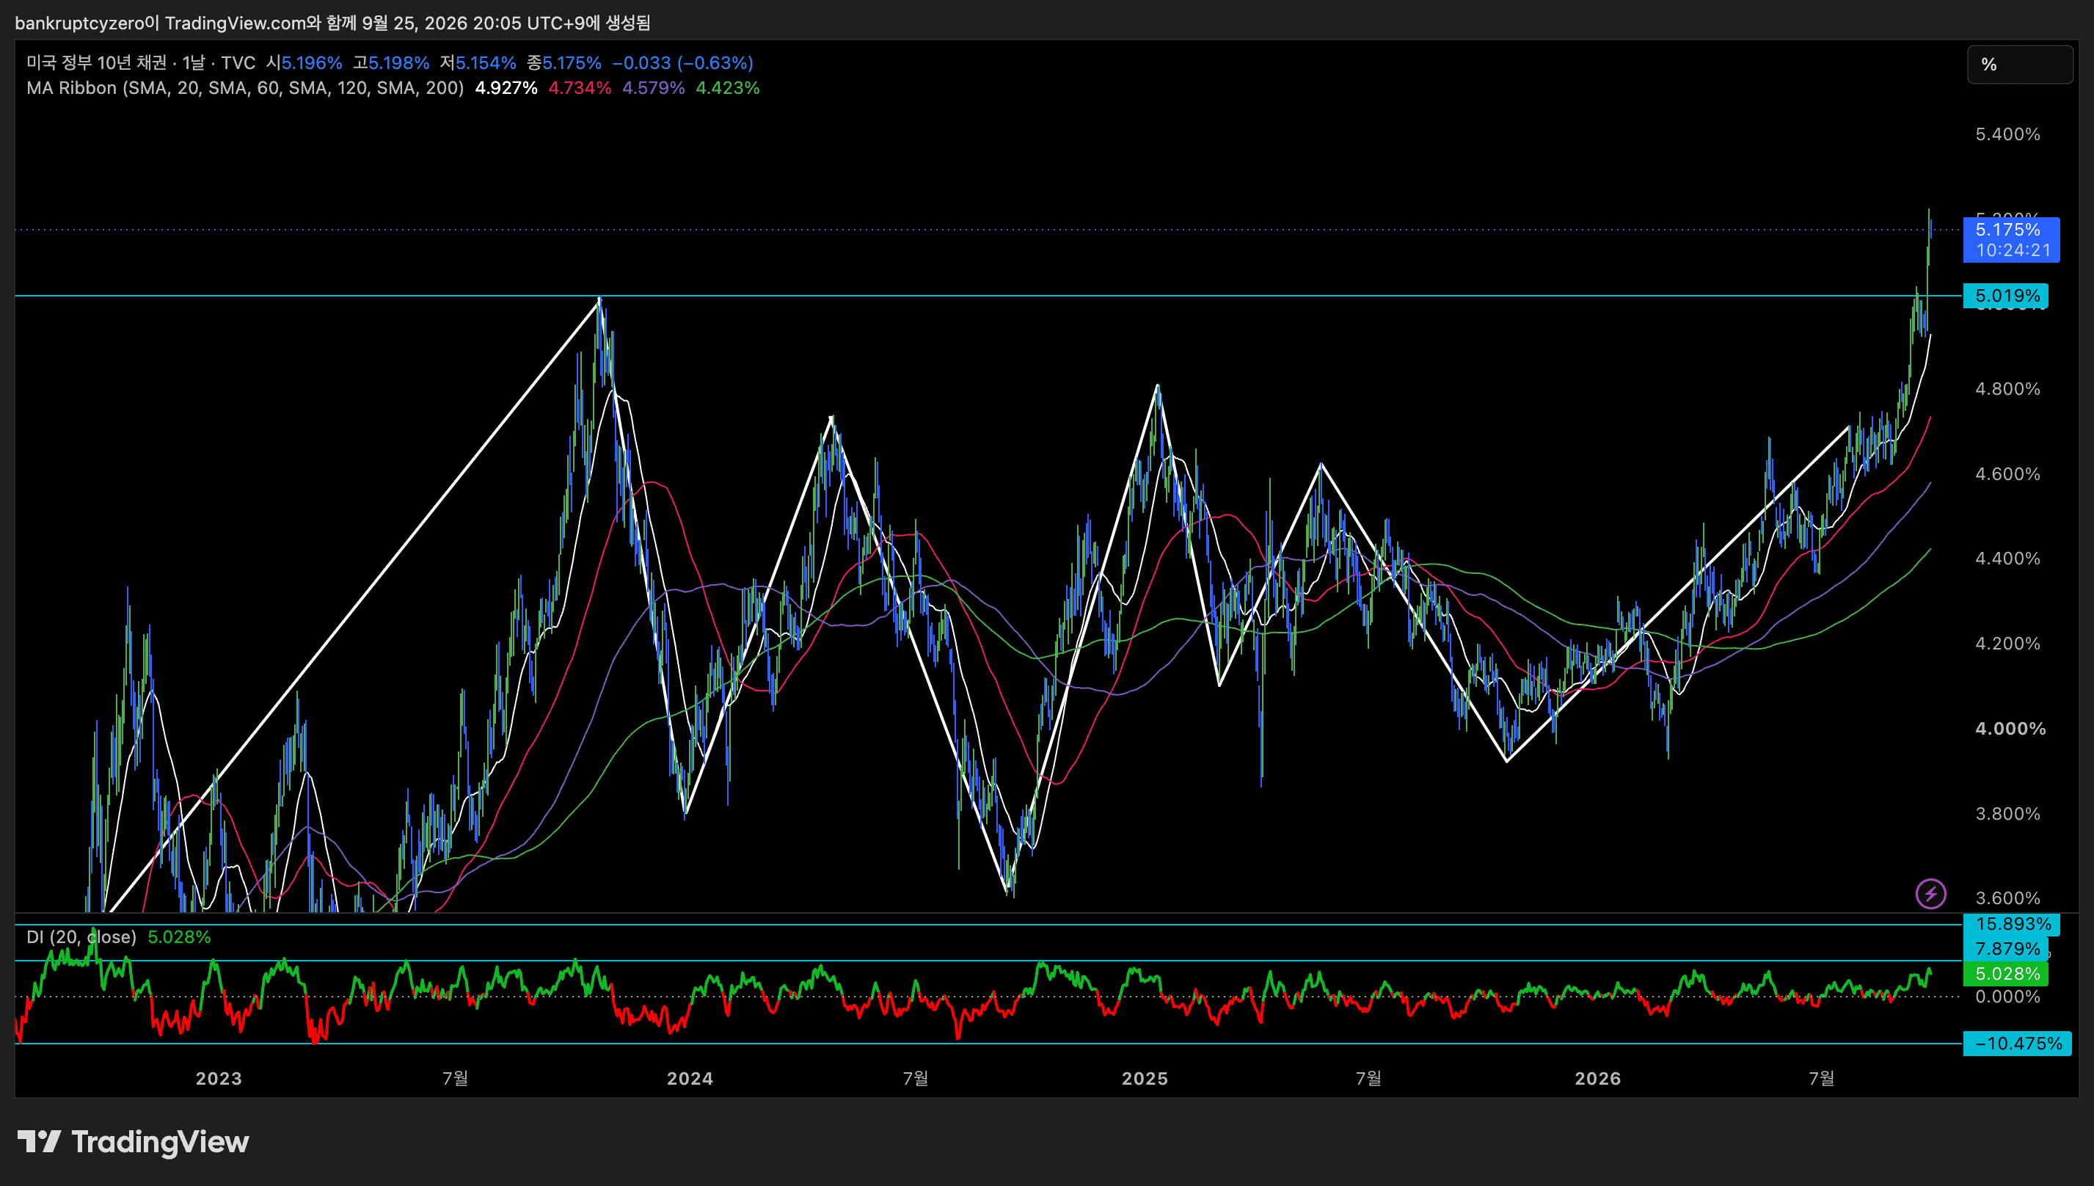Click the DI (20, close) indicator title
The height and width of the screenshot is (1186, 2094).
click(x=81, y=936)
